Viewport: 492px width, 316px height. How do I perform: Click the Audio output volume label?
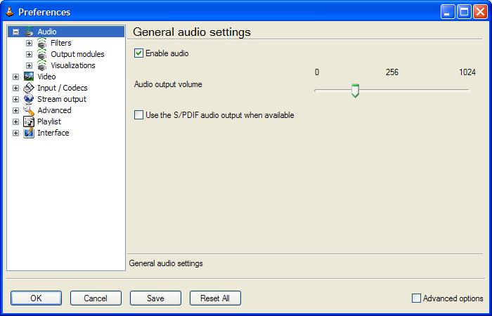(x=168, y=84)
